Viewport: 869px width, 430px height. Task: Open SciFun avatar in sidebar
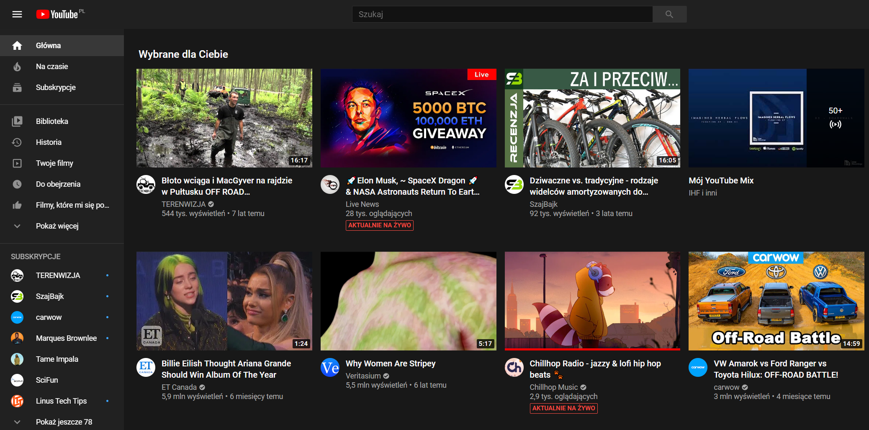coord(17,380)
